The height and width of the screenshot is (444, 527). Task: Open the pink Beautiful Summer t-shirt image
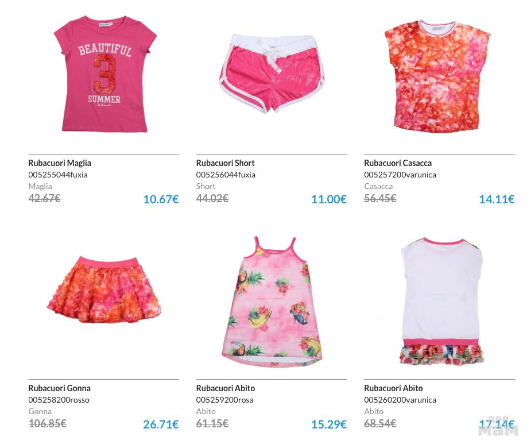[x=105, y=74]
